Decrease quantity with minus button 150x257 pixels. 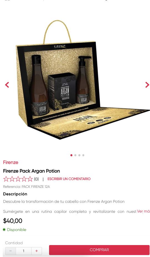11,251
